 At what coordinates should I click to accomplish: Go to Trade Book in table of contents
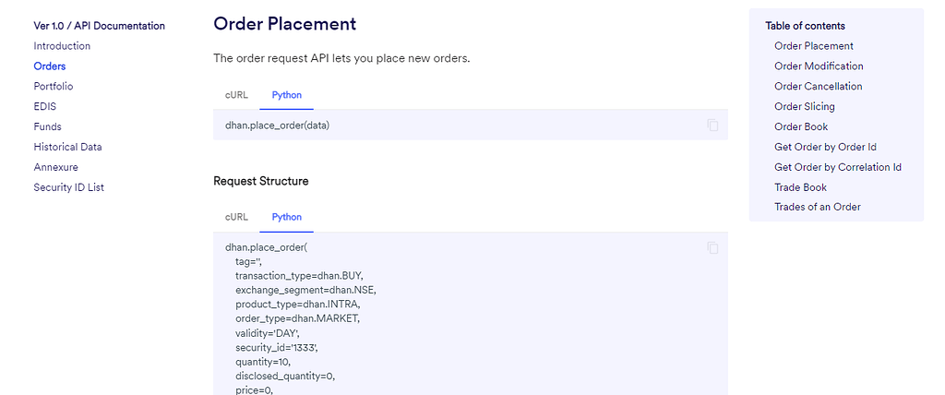tap(800, 188)
